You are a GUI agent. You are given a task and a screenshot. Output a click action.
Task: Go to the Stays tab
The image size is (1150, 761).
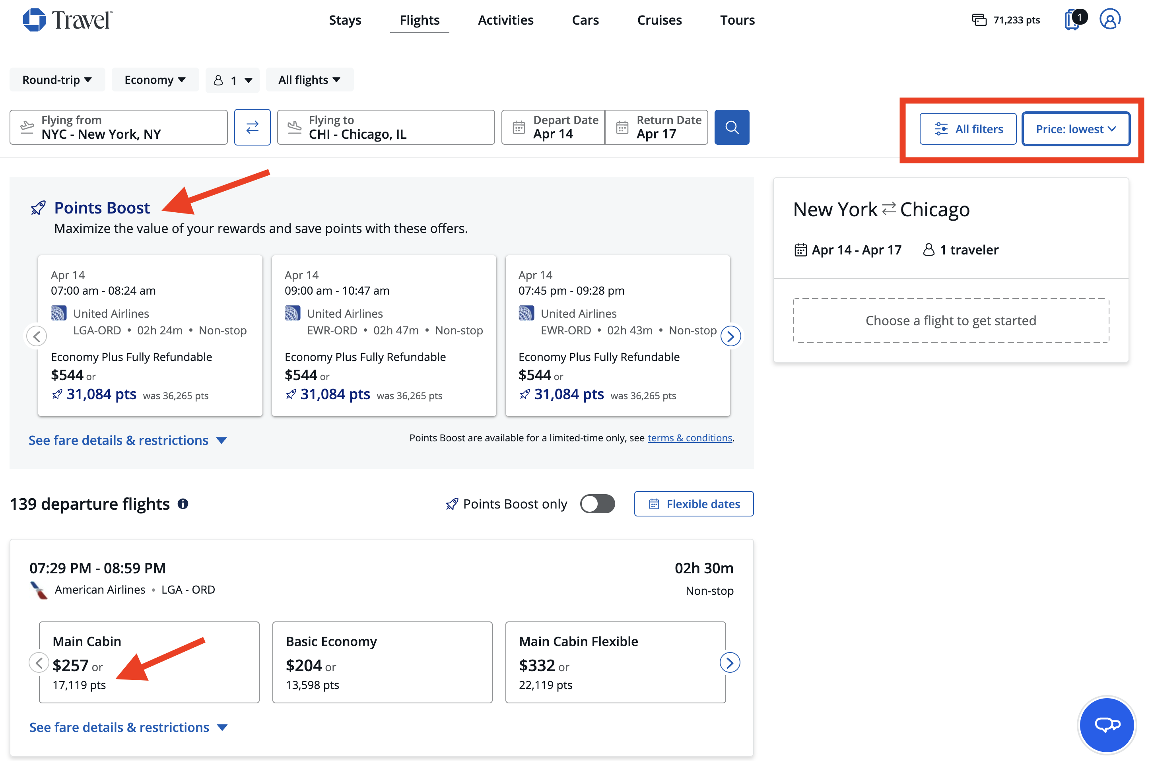click(x=345, y=20)
